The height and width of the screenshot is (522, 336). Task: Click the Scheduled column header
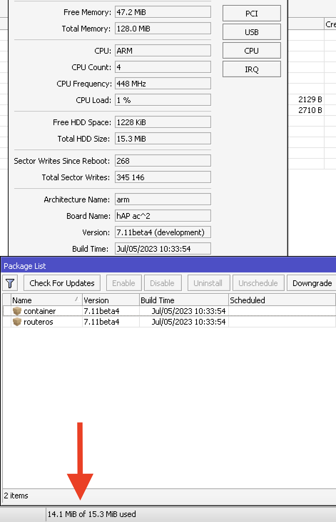pos(282,300)
